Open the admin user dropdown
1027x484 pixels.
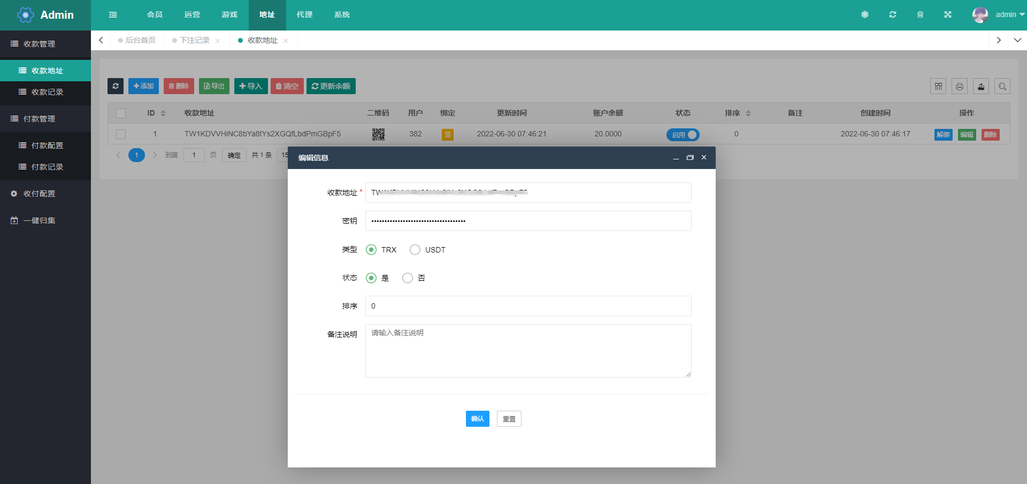coord(999,15)
